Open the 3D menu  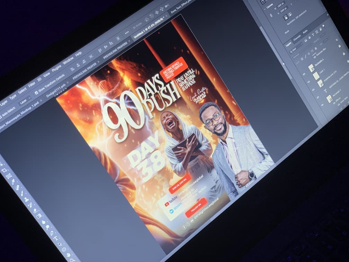point(39,79)
